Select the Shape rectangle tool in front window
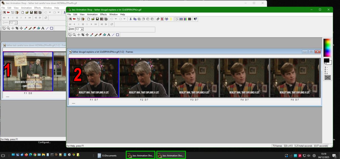This screenshot has width=340, height=159. 117,35
